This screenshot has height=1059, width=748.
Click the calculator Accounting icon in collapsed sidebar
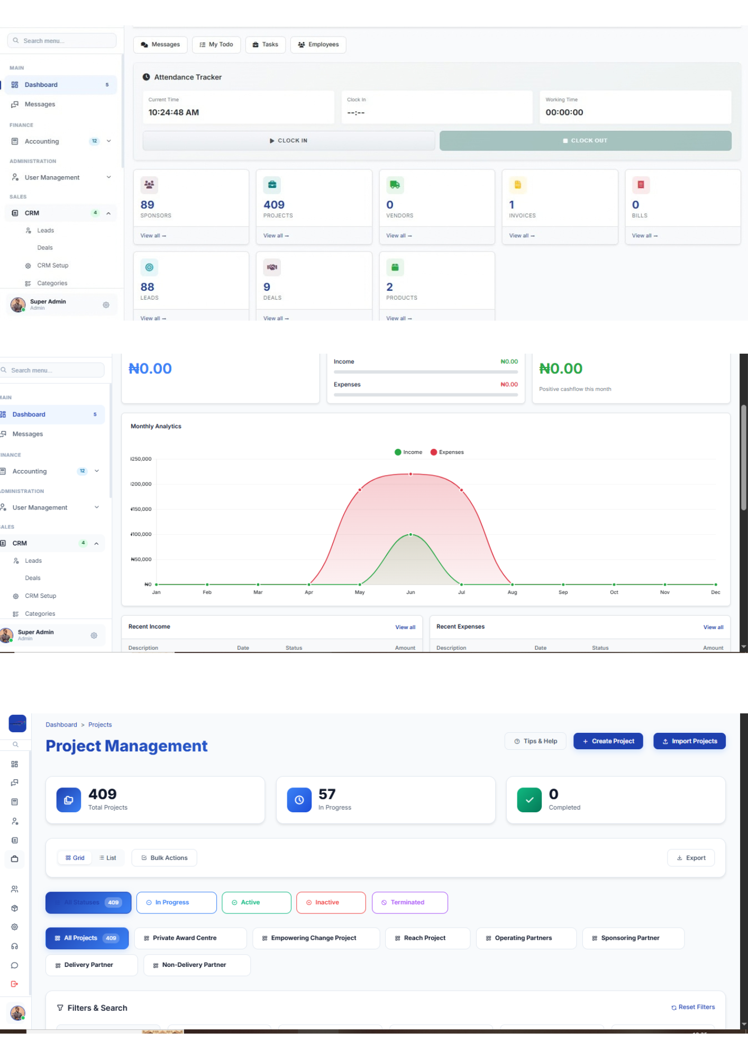click(x=15, y=802)
